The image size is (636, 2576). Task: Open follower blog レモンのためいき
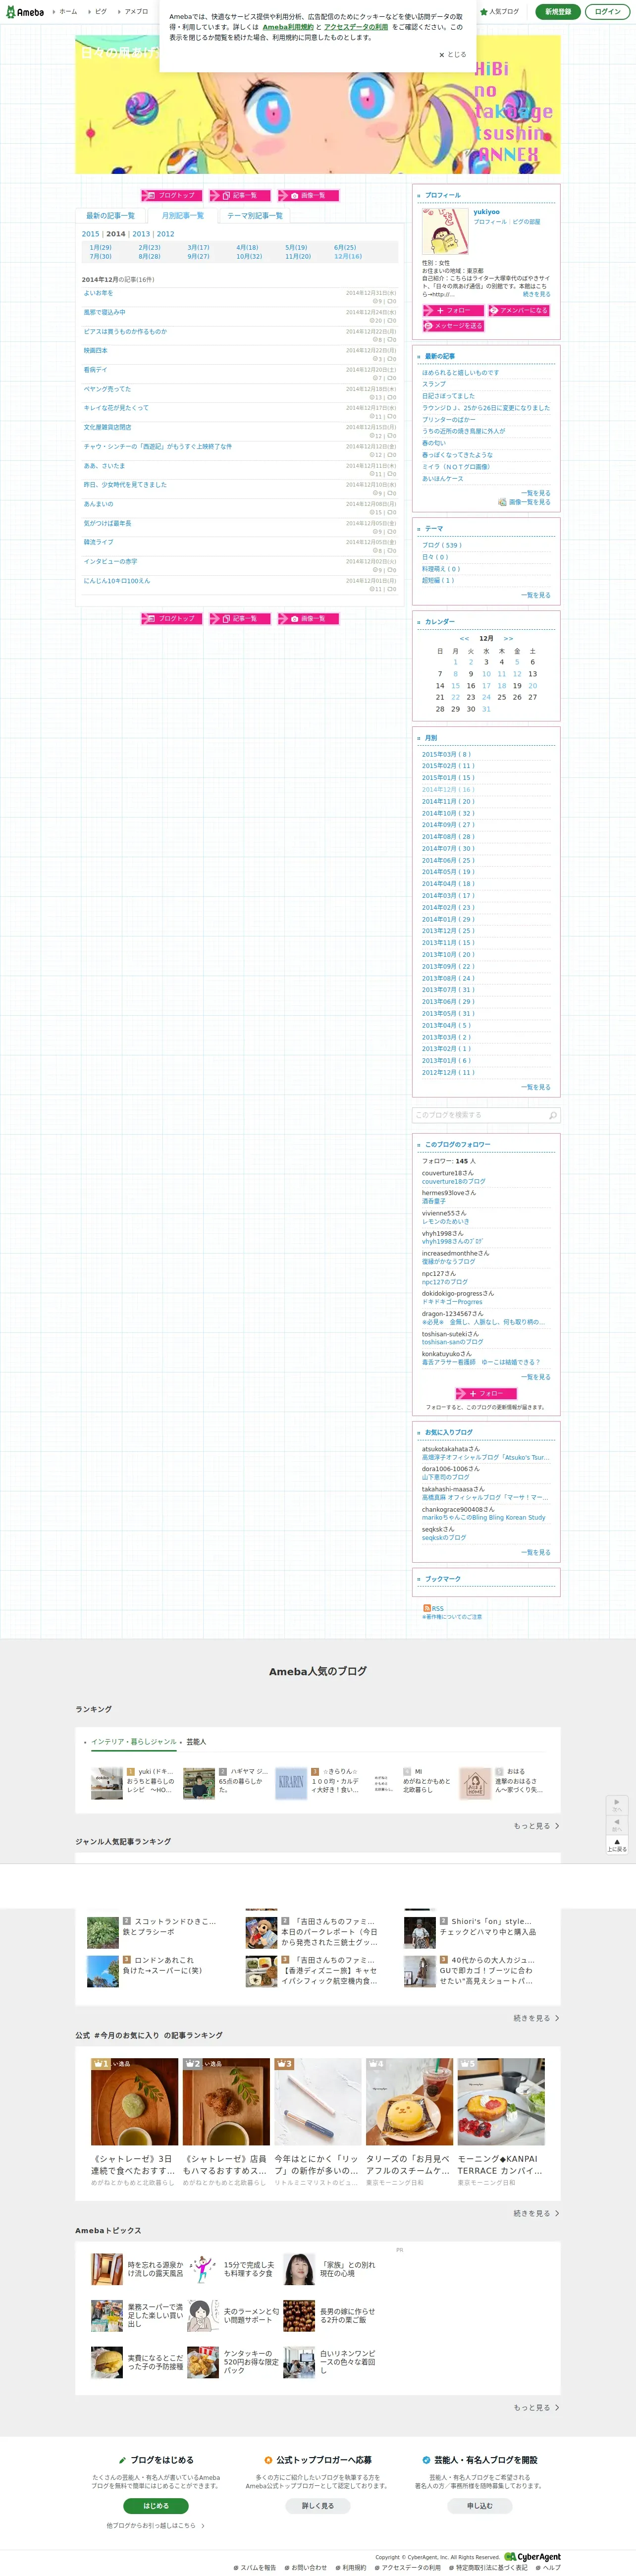(445, 1221)
